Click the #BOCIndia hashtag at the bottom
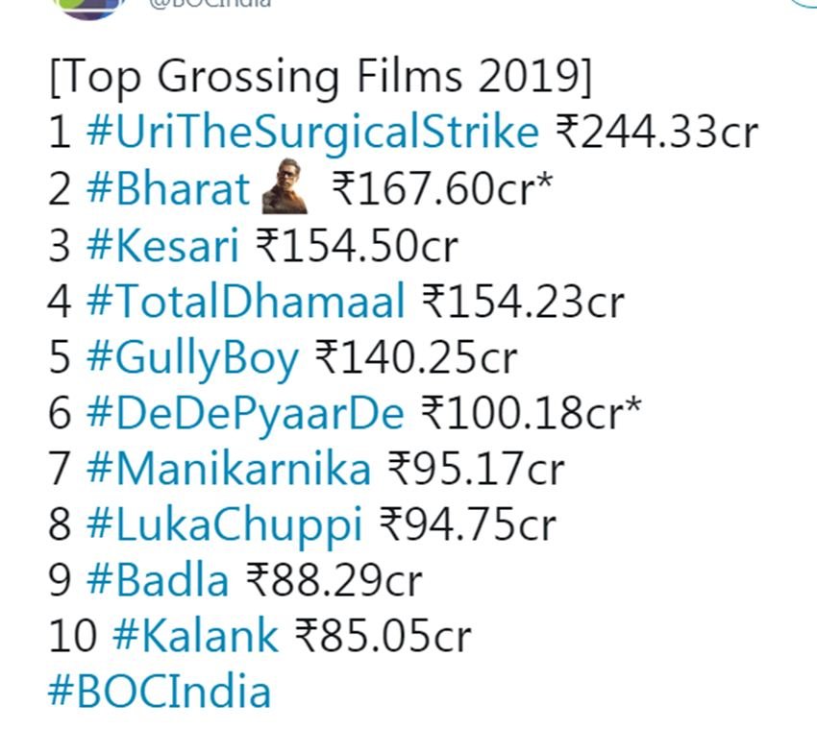 tap(160, 692)
